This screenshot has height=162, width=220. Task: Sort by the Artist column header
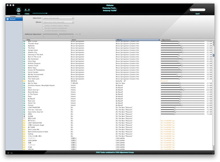pos(93,40)
